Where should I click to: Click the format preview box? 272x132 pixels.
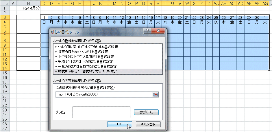click(x=101, y=112)
